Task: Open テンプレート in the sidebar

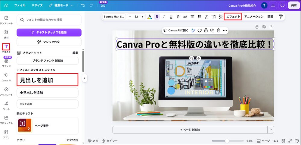Action: pos(6,20)
